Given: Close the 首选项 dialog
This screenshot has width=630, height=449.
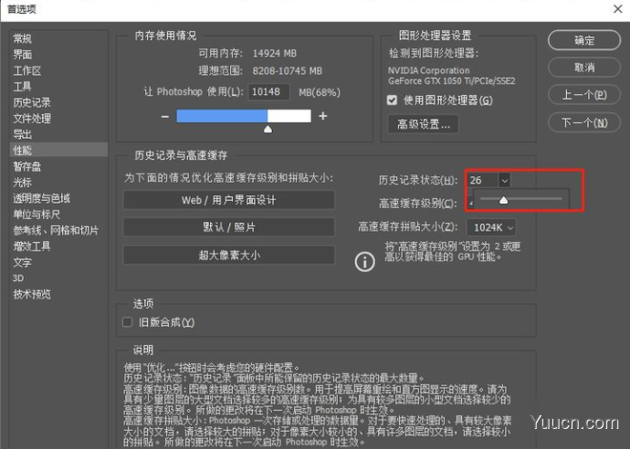Looking at the screenshot, I should point(618,9).
